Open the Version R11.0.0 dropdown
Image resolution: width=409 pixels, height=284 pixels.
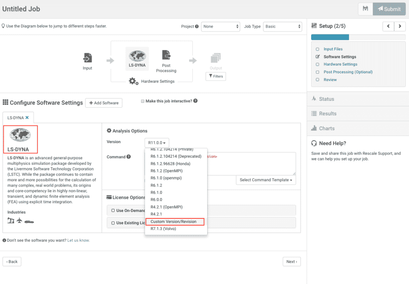click(157, 143)
